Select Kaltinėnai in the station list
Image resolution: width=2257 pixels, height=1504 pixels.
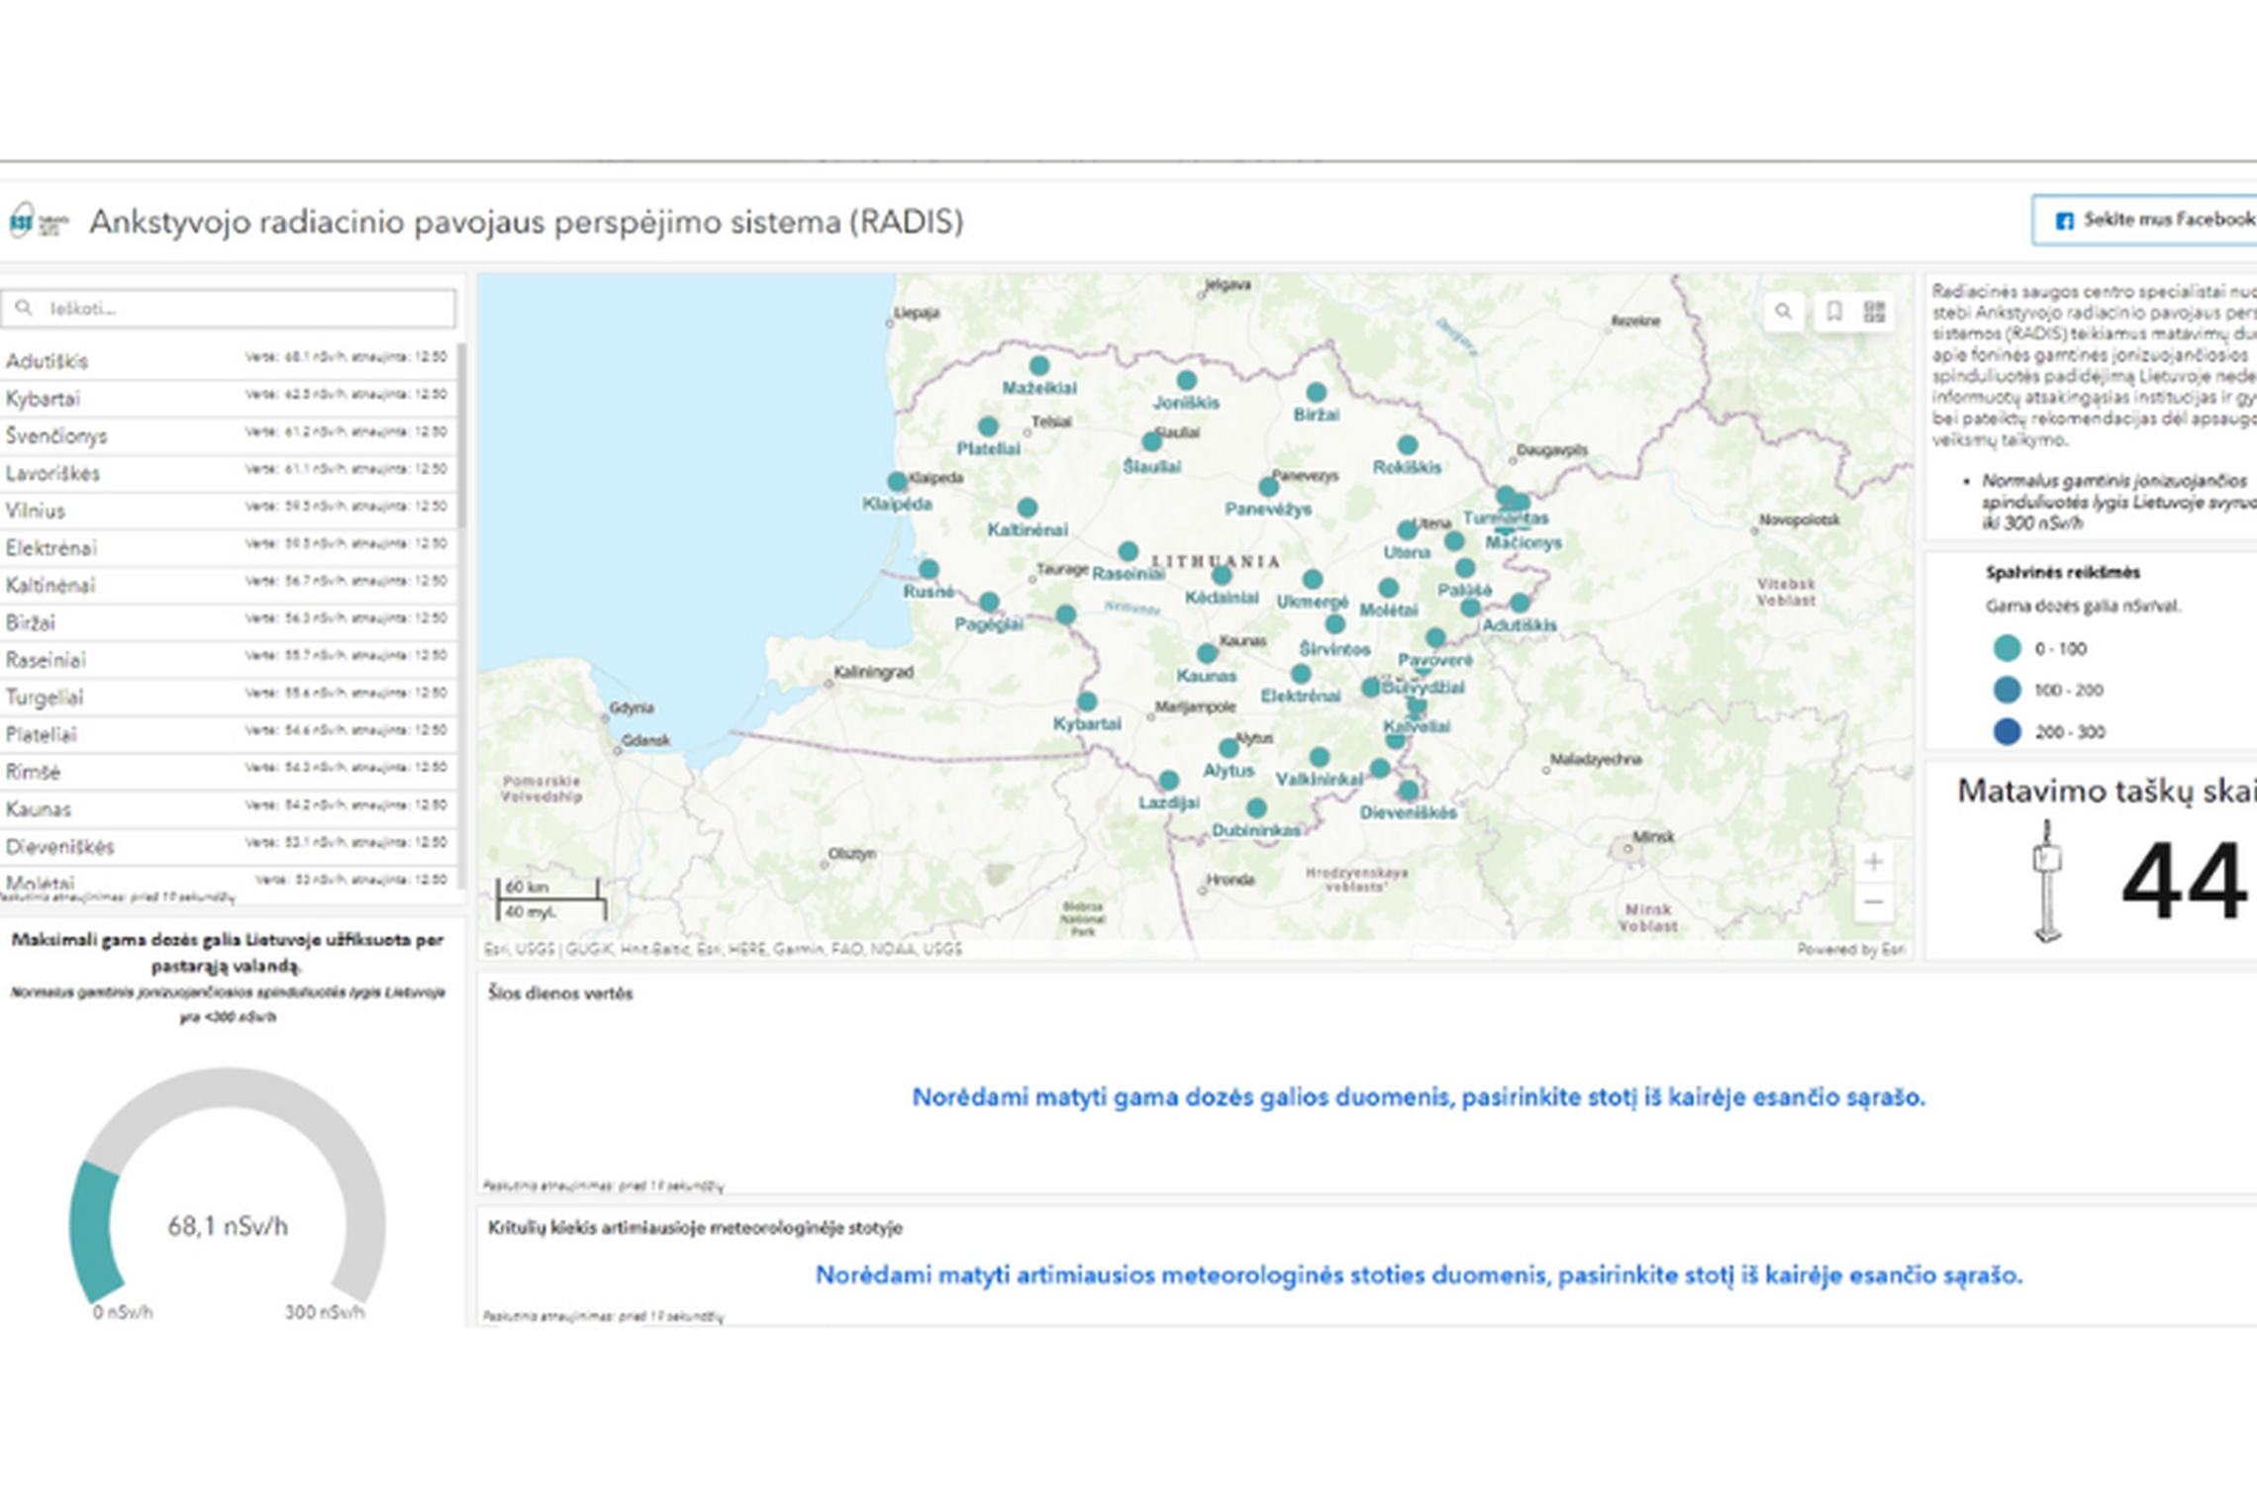coord(228,585)
